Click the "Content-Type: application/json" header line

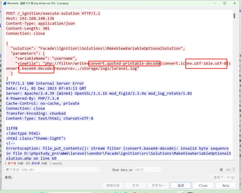pyautogui.click(x=40, y=23)
